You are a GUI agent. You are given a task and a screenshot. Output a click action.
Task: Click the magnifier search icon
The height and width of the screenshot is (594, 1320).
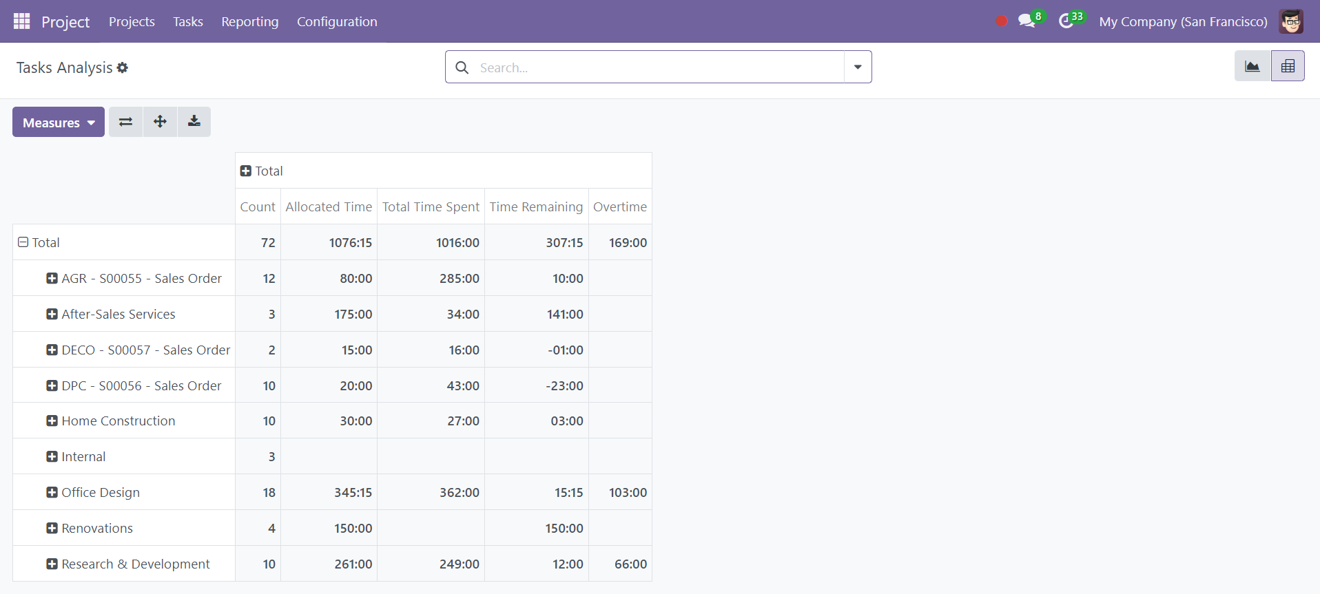click(462, 67)
